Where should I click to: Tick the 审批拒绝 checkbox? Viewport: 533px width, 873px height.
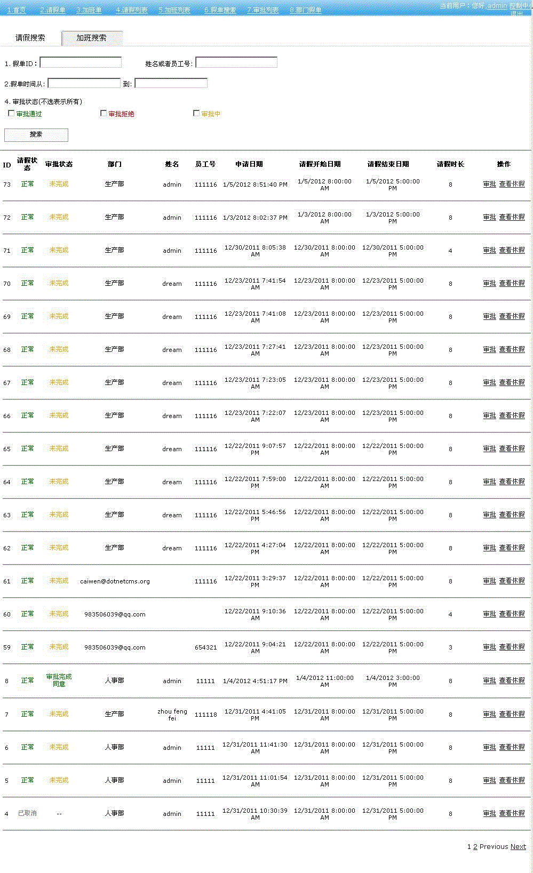tap(104, 114)
